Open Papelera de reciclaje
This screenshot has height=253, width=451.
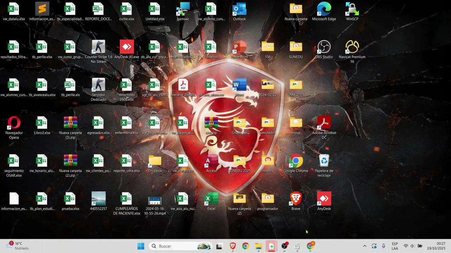click(x=324, y=166)
